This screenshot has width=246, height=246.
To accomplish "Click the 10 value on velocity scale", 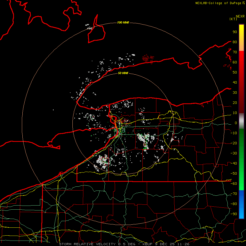I will coord(235,113).
